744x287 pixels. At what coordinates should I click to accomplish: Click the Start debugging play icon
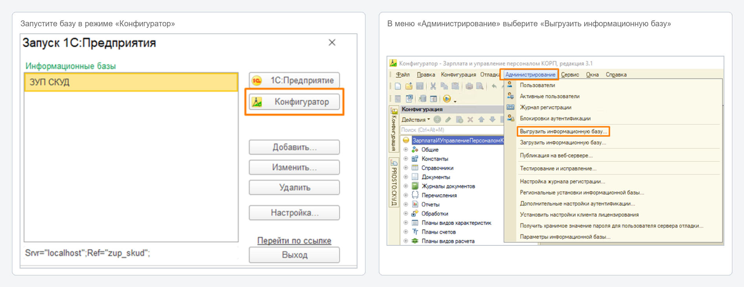coord(447,99)
